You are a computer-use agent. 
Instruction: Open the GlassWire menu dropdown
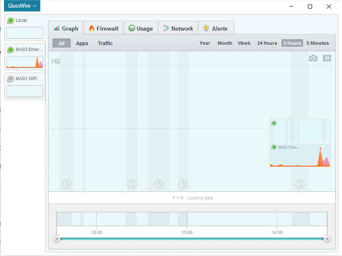(22, 6)
